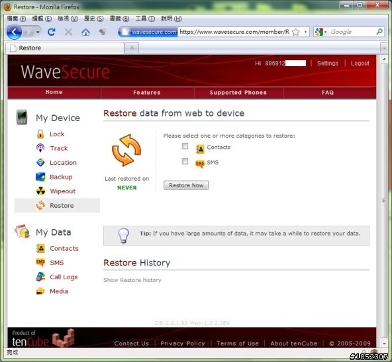Bookmark page with star icon
Screen dimensions: 392x362
[x=296, y=32]
